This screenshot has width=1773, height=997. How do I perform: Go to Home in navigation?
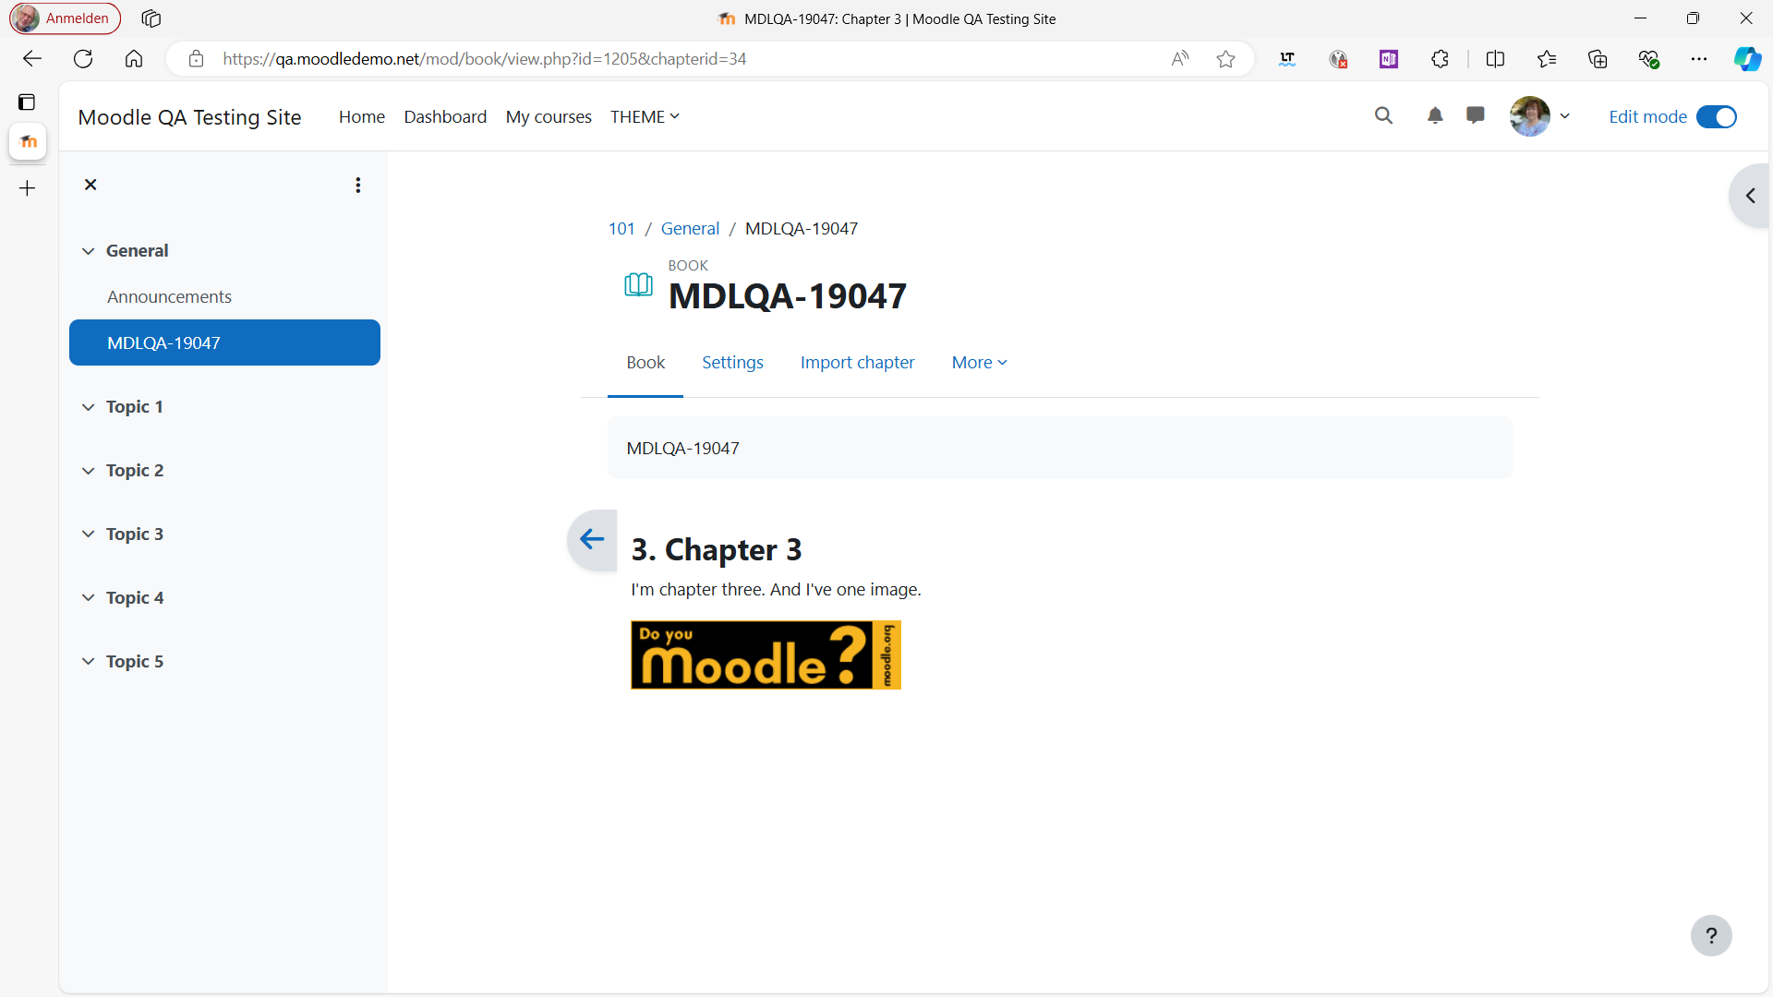(x=362, y=117)
